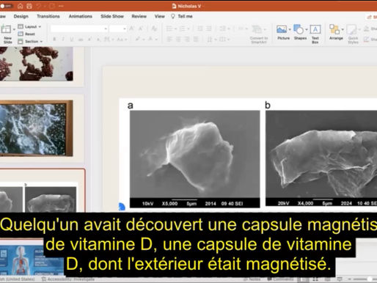Click the Convert to SmartArt button
This screenshot has width=377, height=283.
pyautogui.click(x=259, y=34)
